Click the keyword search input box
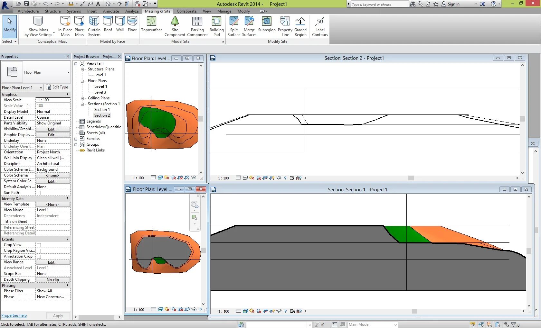This screenshot has width=541, height=328. tap(379, 4)
